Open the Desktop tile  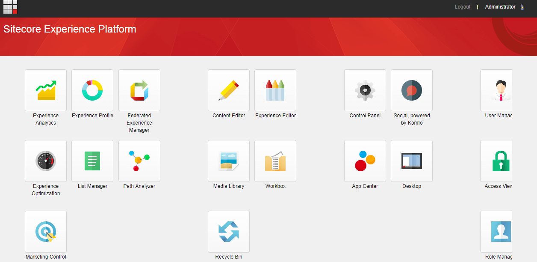[x=412, y=161]
